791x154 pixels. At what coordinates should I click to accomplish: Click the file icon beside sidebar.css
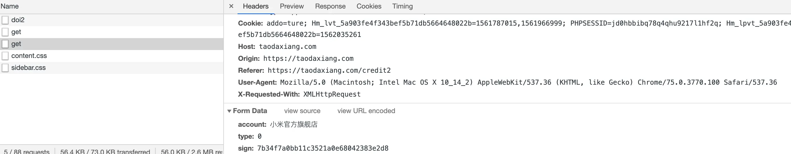[5, 68]
